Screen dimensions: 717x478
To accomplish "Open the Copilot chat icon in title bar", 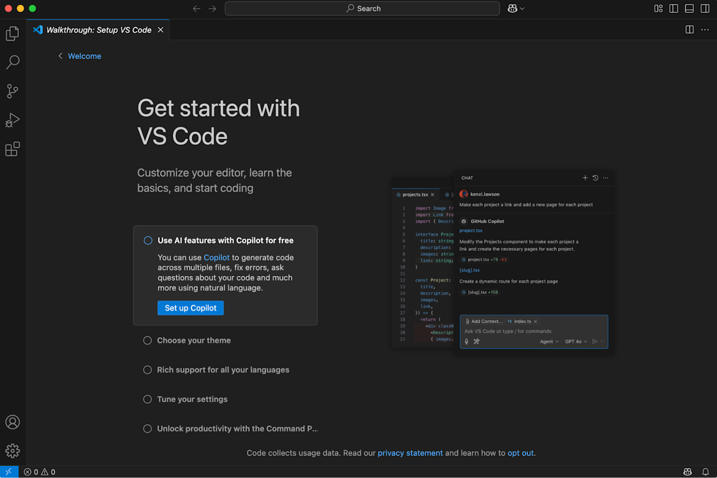I will pyautogui.click(x=512, y=9).
